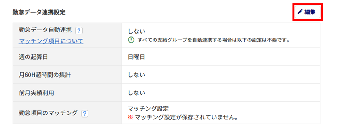Click the 編集 button
Screen dimensions: 344x132
click(308, 12)
